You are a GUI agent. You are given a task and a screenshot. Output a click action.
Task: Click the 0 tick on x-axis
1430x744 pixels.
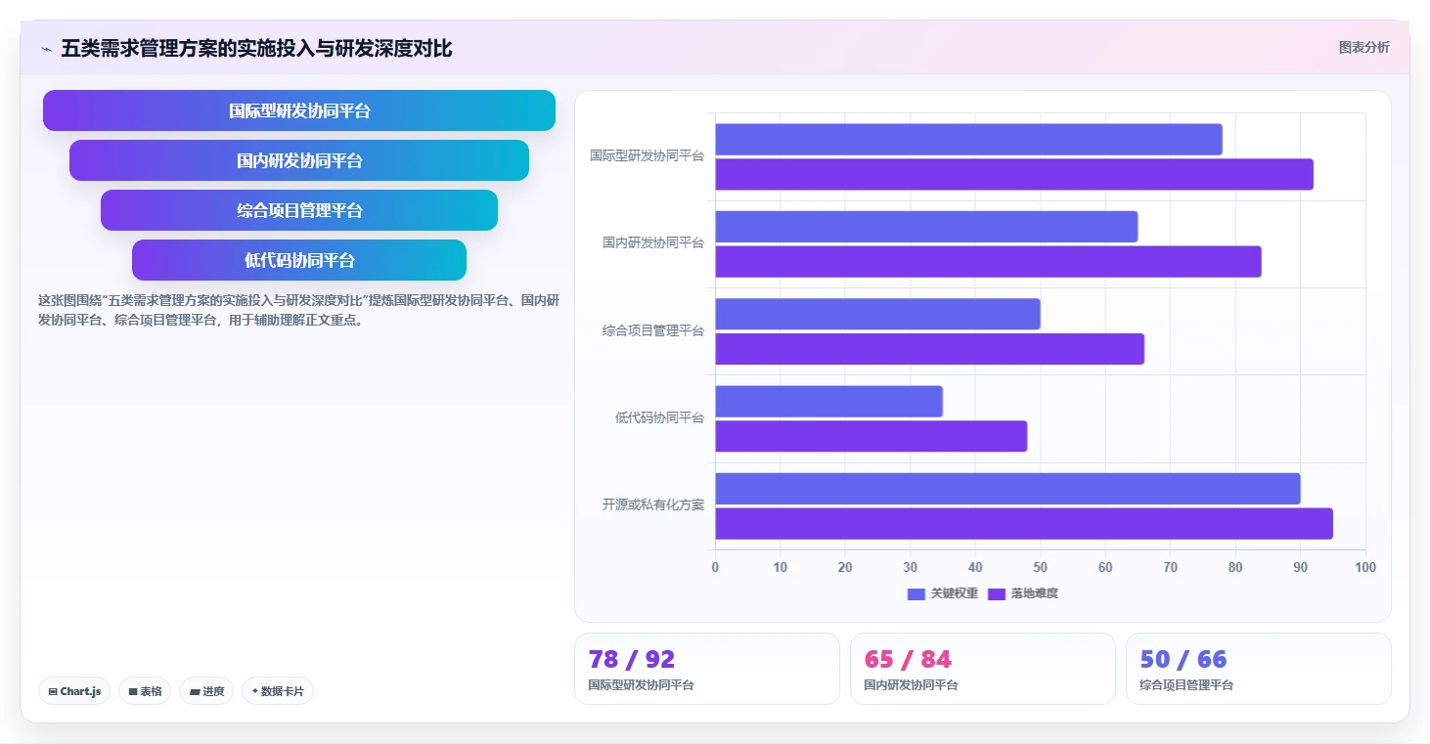(x=715, y=568)
